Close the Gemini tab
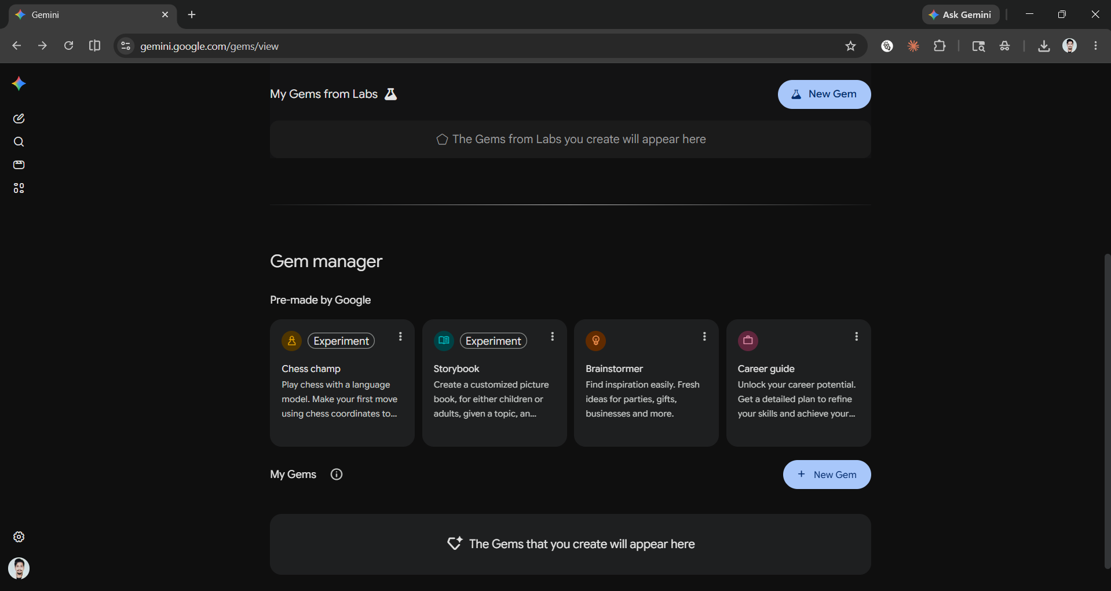 [165, 14]
